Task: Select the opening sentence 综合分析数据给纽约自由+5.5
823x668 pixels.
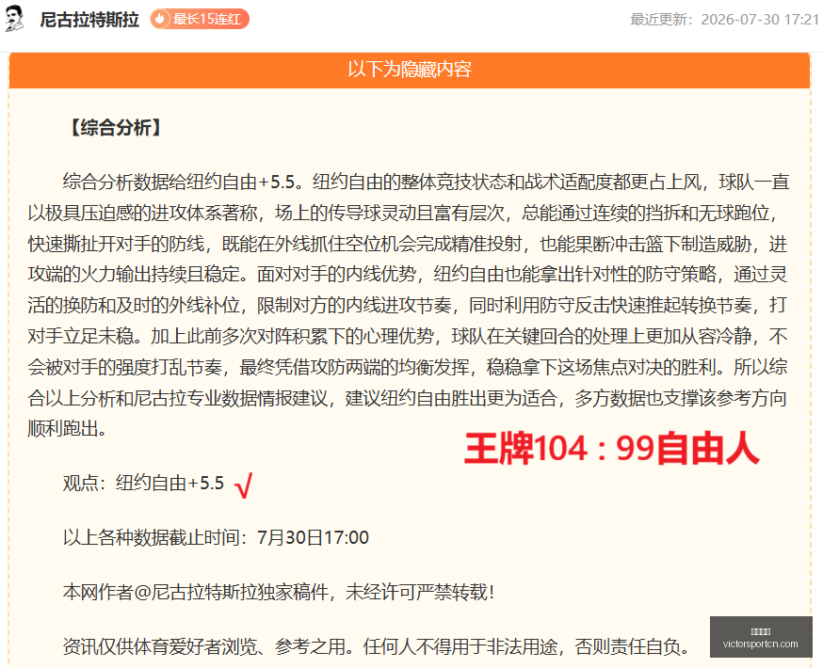Action: [183, 182]
